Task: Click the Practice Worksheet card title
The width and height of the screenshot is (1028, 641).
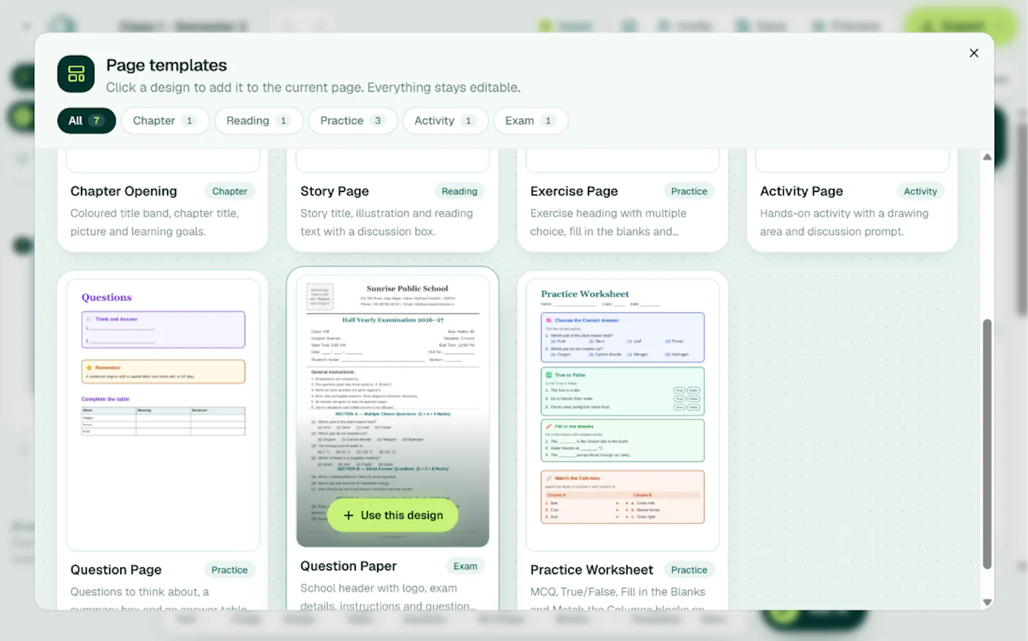Action: coord(591,570)
